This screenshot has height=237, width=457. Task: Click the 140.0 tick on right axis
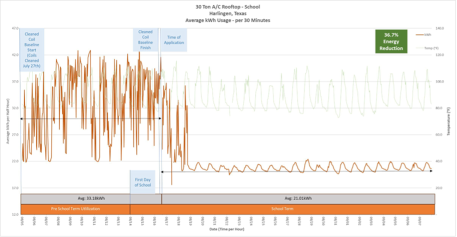click(x=440, y=28)
